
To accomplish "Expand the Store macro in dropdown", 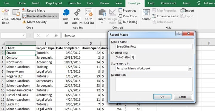I will coord(190,69).
